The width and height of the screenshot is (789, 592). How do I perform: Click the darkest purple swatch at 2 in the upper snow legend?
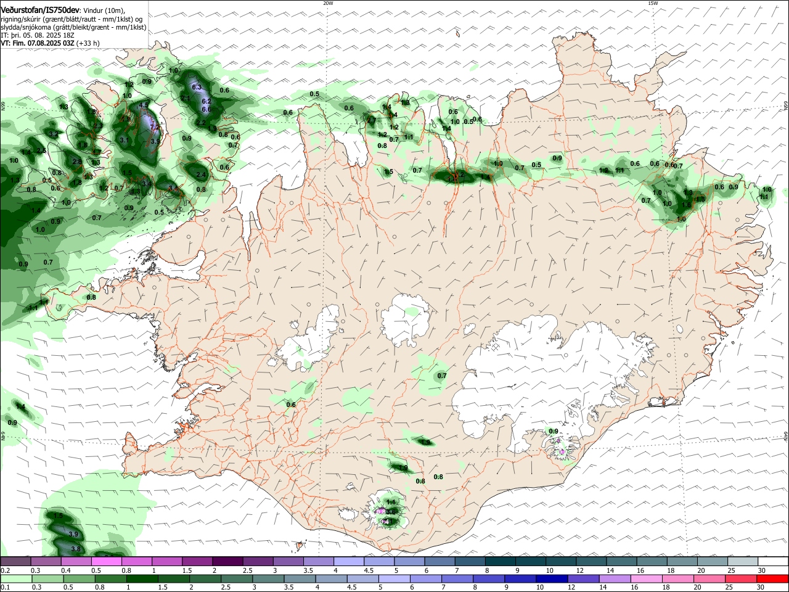tap(227, 561)
